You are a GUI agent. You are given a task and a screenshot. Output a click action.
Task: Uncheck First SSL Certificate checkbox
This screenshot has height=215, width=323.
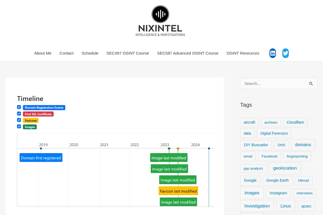[19, 113]
